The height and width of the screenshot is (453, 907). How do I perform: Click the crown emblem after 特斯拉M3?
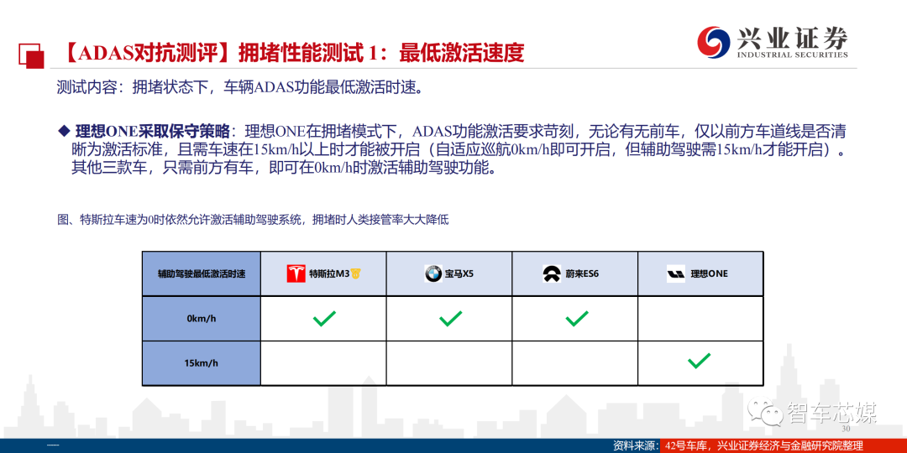point(356,273)
